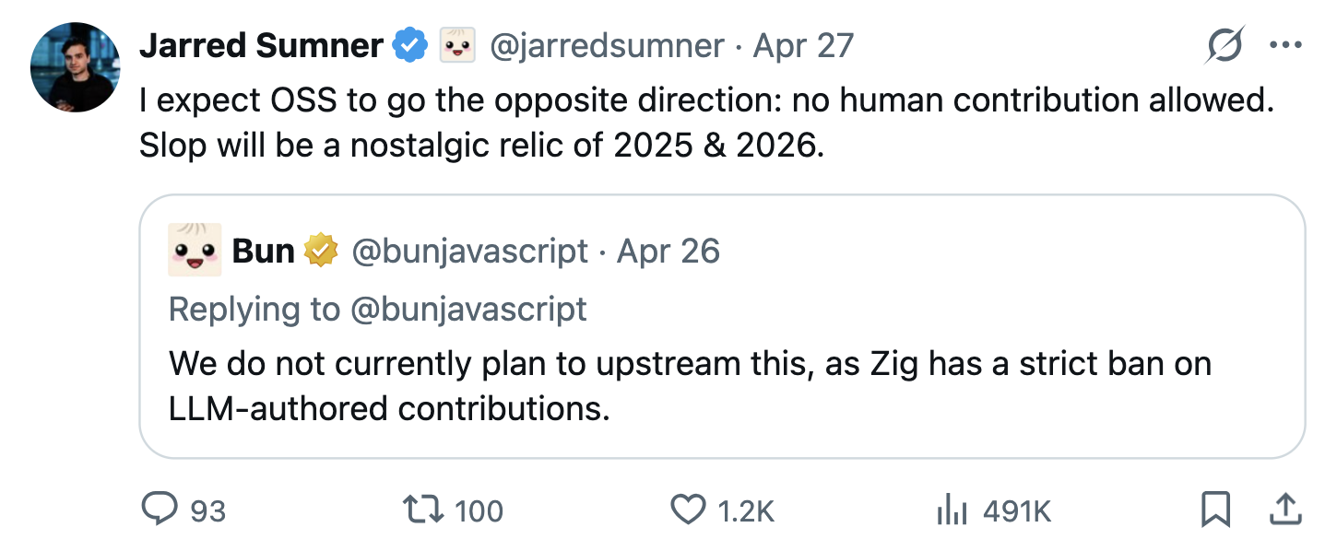This screenshot has height=551, width=1337.
Task: Click the Jarred Sumner display name
Action: point(261,45)
